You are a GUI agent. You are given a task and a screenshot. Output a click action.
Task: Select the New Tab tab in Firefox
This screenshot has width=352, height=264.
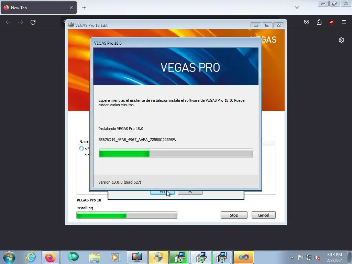tap(38, 8)
